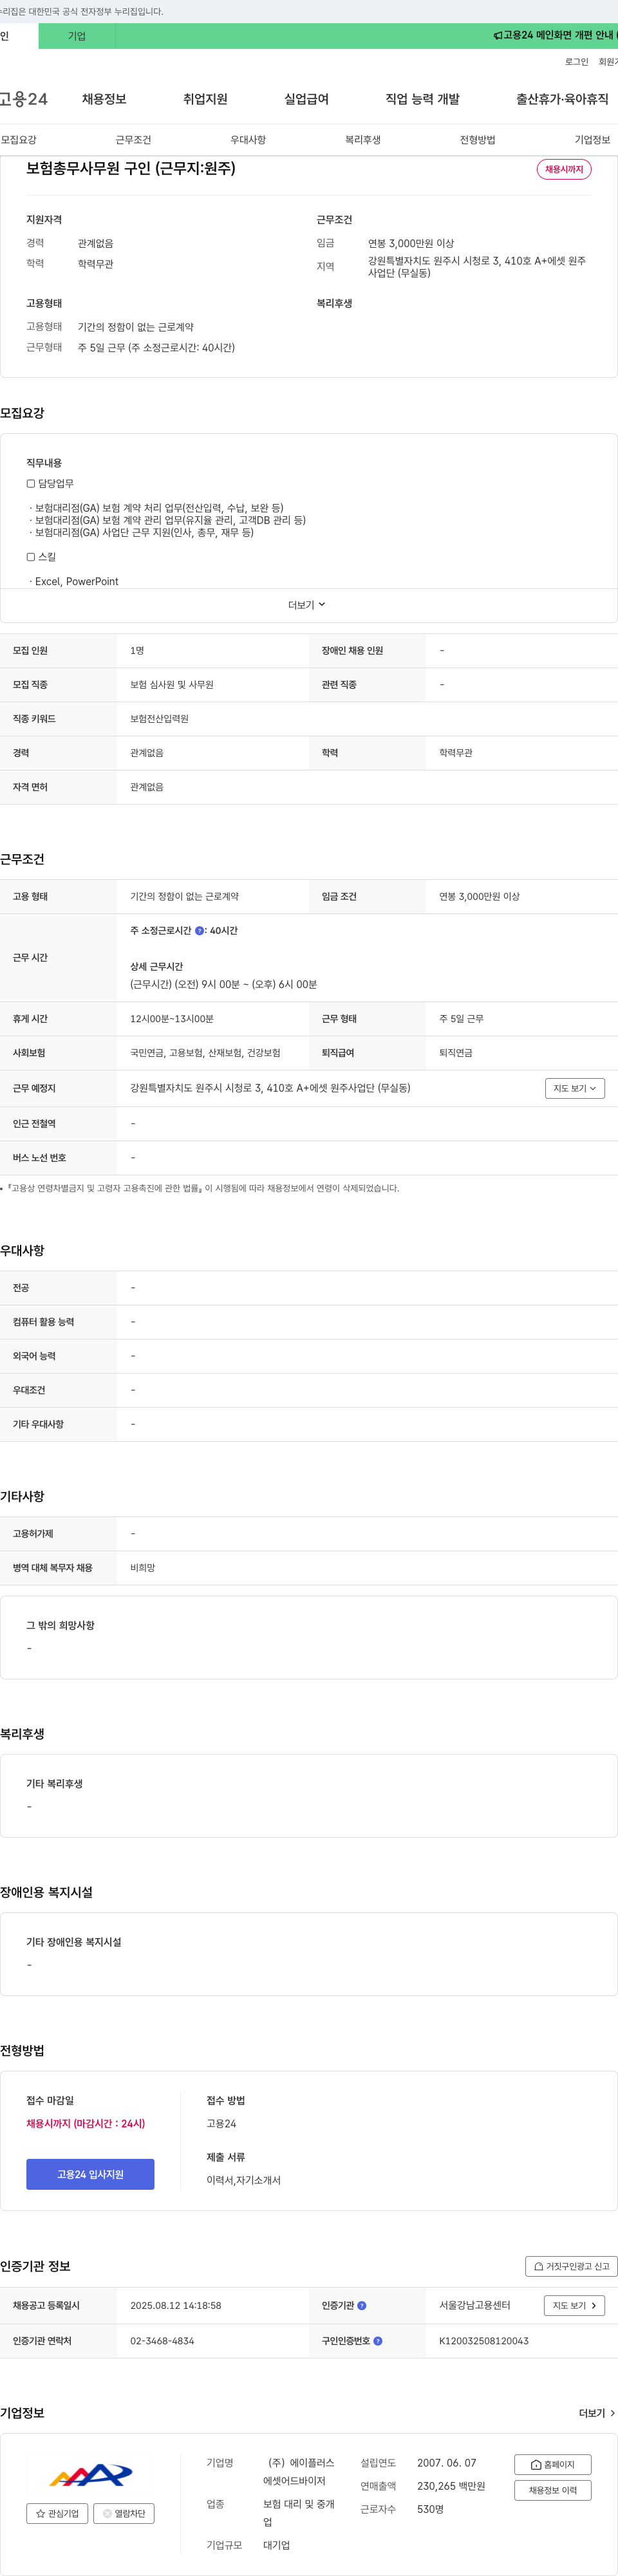Click the house icon in the 홈페이지 button
The image size is (618, 2576).
click(x=536, y=2465)
